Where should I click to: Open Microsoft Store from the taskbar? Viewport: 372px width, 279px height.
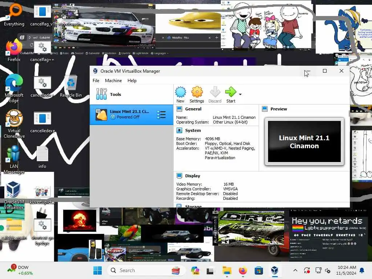[259, 270]
